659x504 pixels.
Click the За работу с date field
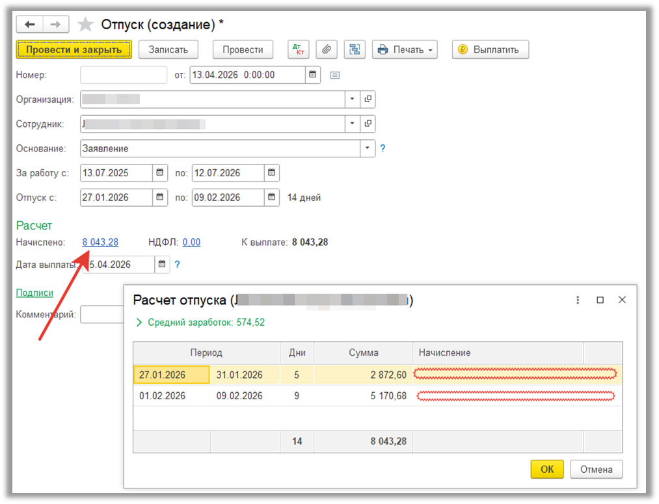[x=116, y=172]
